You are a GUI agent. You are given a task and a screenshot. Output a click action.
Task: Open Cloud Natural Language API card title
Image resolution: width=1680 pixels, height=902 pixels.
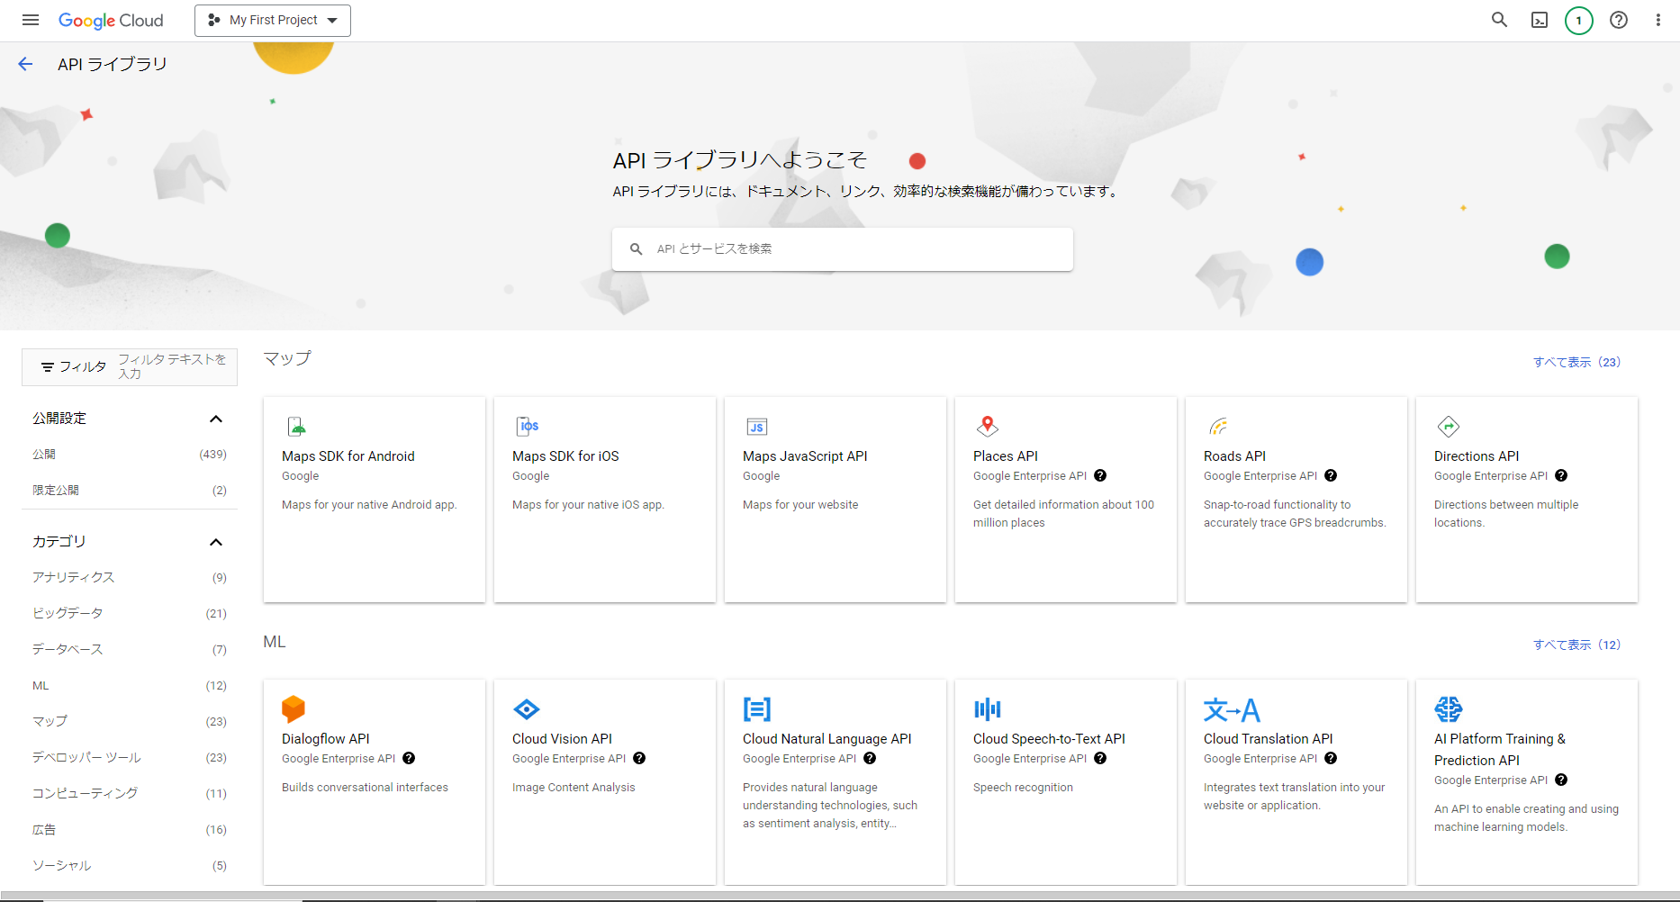826,739
